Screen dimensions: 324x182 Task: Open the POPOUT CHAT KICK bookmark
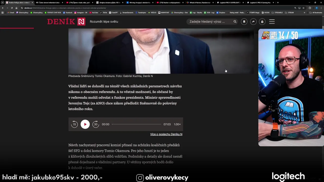point(53,12)
